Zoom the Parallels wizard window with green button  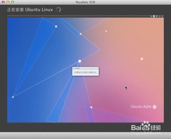point(13,2)
